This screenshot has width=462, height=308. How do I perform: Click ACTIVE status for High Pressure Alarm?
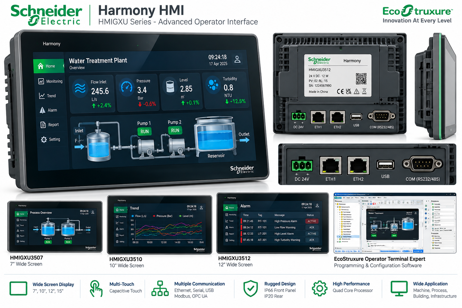click(x=312, y=221)
